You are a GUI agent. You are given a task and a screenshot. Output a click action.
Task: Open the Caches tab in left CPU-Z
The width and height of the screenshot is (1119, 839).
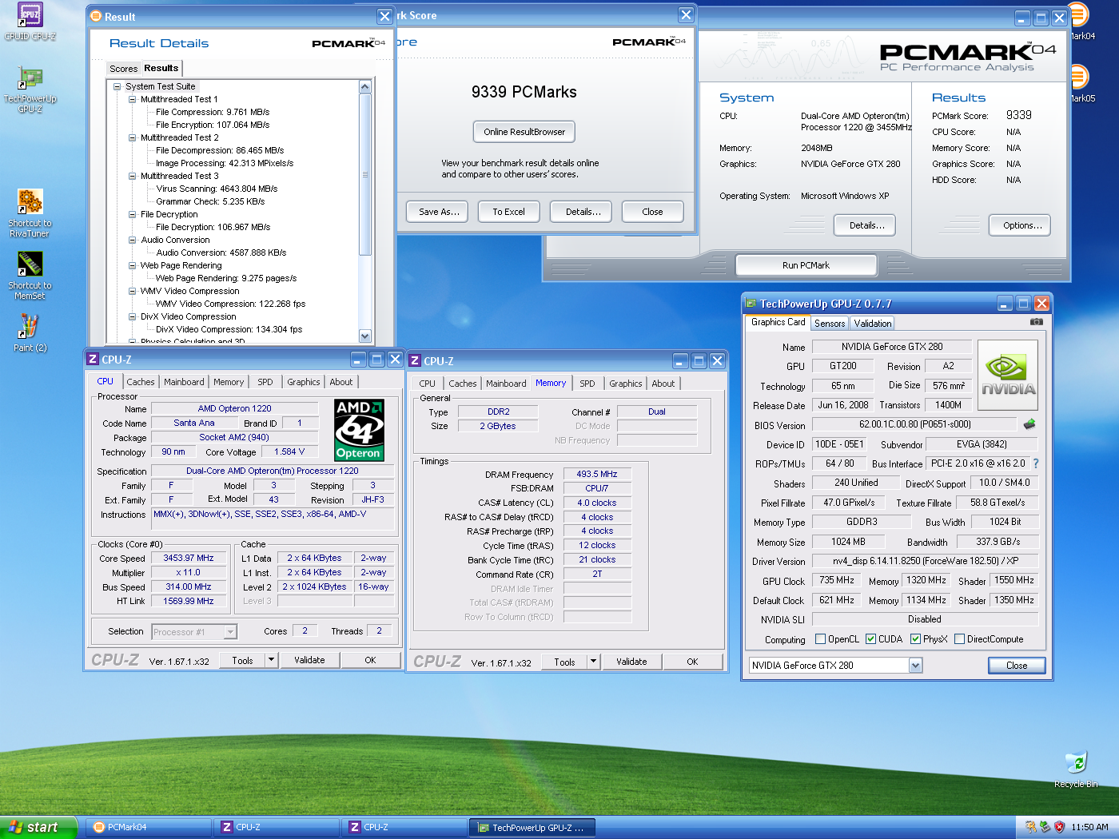click(x=141, y=382)
